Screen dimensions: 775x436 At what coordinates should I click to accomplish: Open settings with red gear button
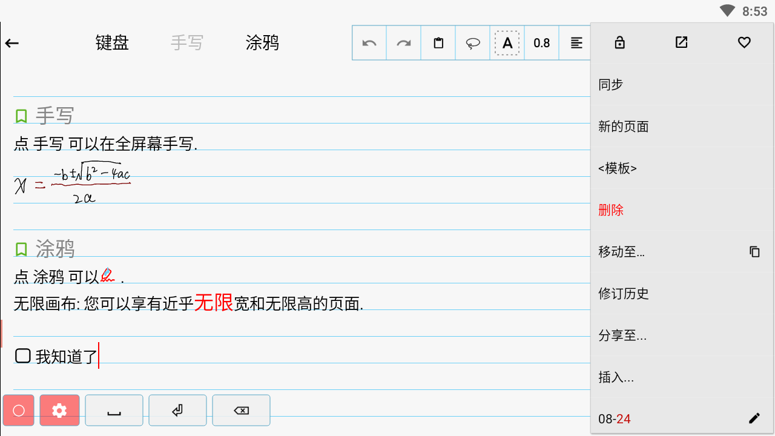(59, 411)
